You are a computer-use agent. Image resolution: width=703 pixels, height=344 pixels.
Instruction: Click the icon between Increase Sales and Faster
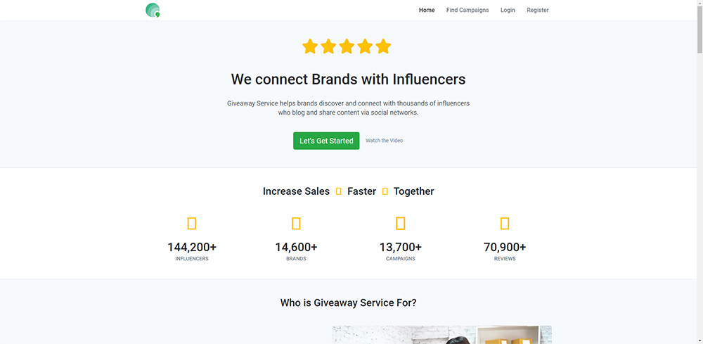339,191
